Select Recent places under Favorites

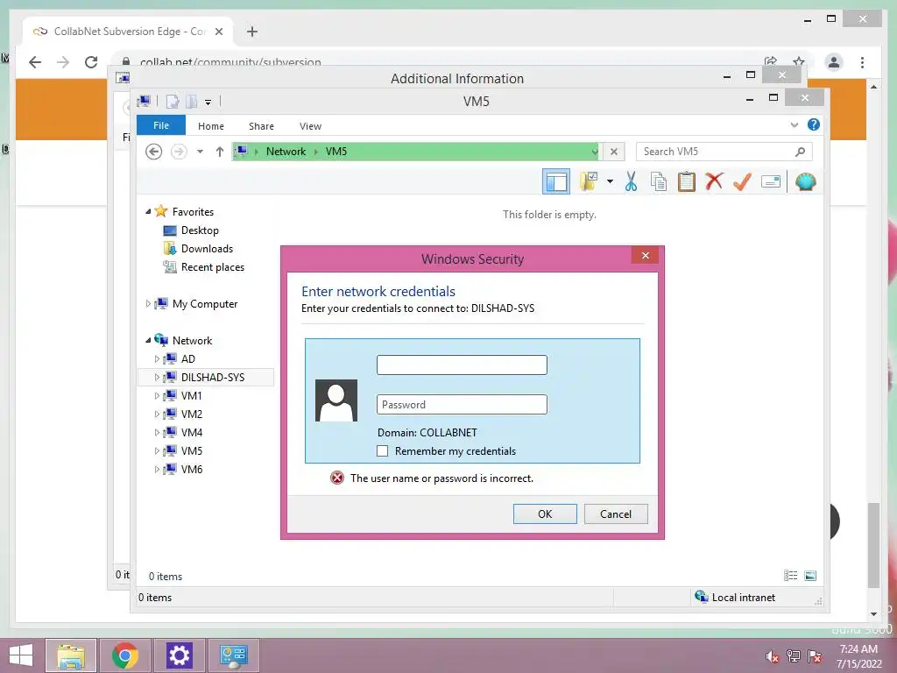tap(212, 267)
